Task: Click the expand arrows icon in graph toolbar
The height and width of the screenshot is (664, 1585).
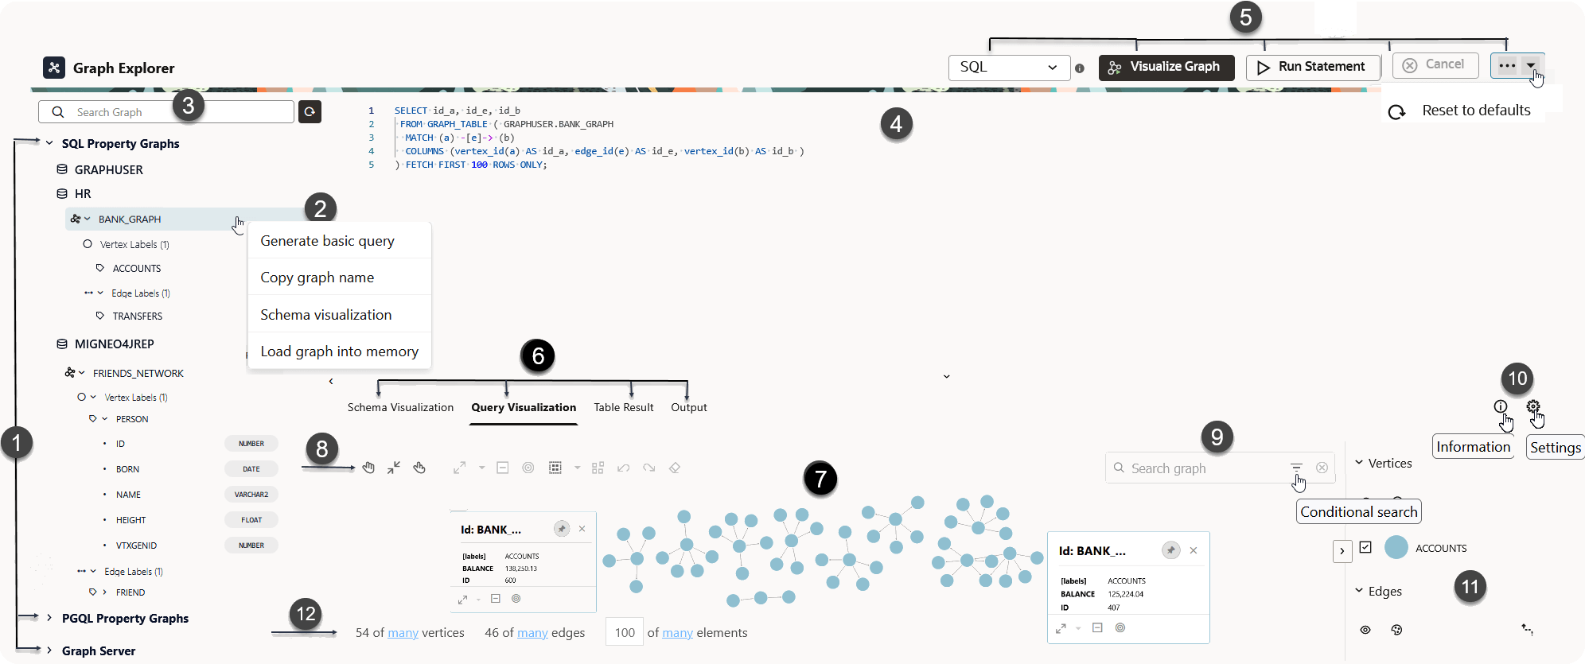Action: click(x=459, y=468)
